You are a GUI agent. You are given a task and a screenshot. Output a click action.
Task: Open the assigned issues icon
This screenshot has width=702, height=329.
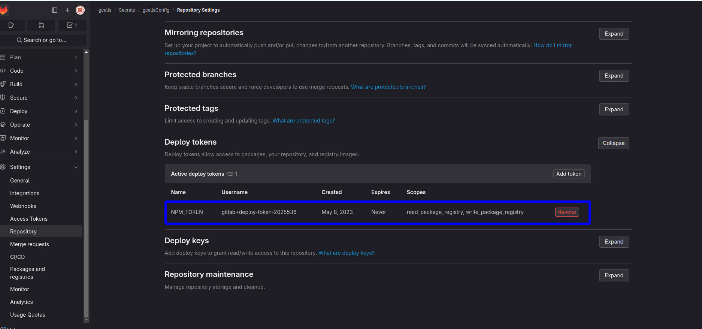(x=11, y=25)
